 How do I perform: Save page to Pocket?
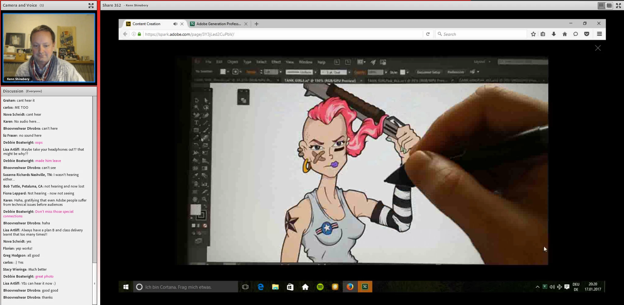587,34
